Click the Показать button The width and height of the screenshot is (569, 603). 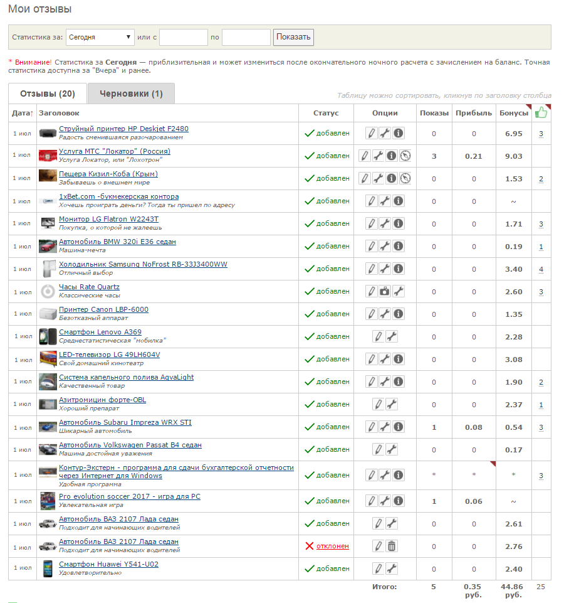293,37
